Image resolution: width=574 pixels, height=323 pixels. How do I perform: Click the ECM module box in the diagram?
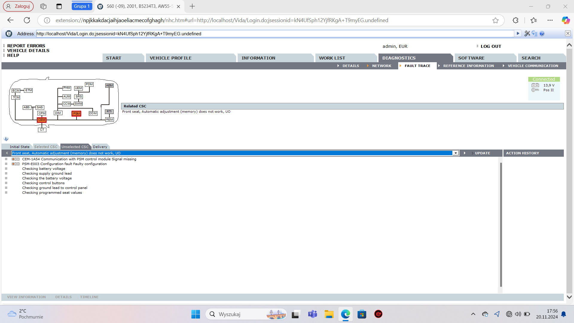coord(16,91)
